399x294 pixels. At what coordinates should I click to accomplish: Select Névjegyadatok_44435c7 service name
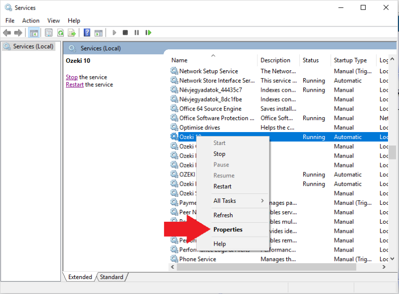pos(210,90)
